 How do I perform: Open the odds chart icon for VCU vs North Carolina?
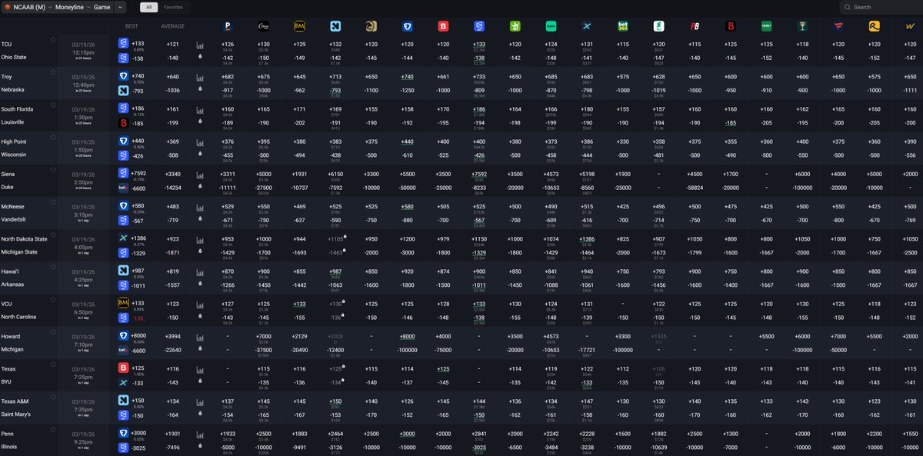tap(201, 305)
